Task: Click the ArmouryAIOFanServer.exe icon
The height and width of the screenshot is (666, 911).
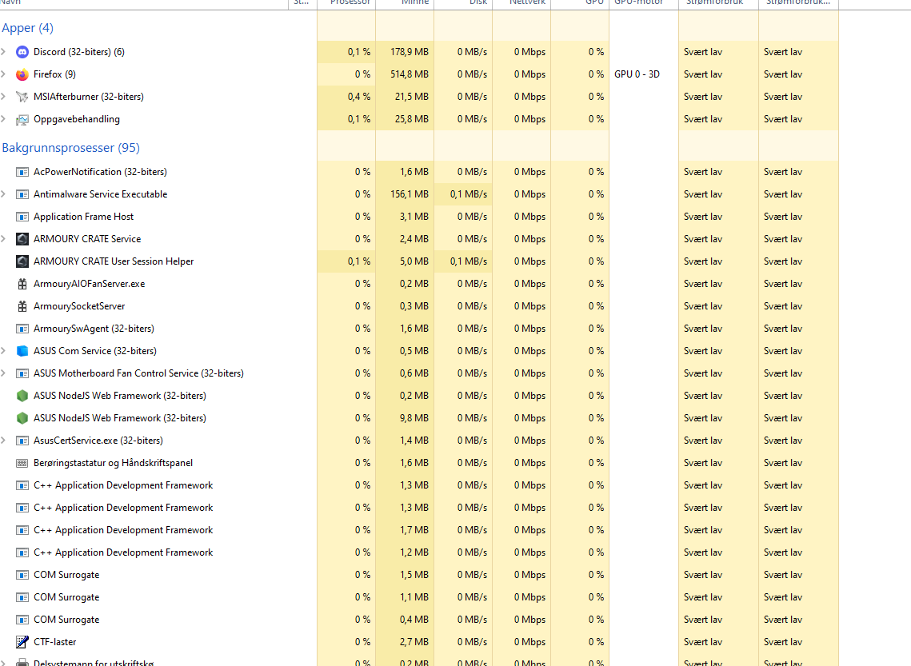Action: pos(22,284)
